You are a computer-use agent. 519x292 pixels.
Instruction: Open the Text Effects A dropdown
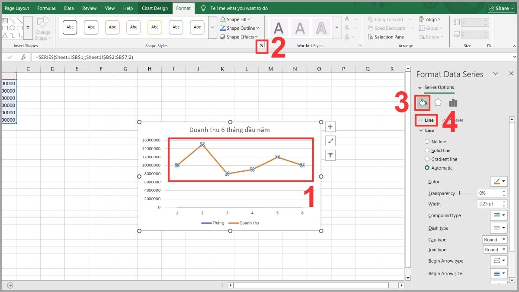[x=350, y=37]
